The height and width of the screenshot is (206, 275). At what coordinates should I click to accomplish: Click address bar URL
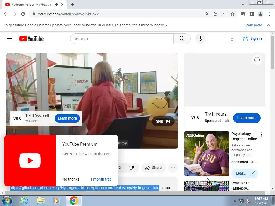pos(68,14)
